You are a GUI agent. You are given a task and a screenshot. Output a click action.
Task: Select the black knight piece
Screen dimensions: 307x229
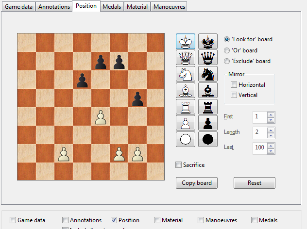pyautogui.click(x=208, y=74)
